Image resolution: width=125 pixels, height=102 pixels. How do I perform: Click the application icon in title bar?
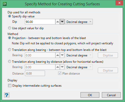(x=5, y=4)
